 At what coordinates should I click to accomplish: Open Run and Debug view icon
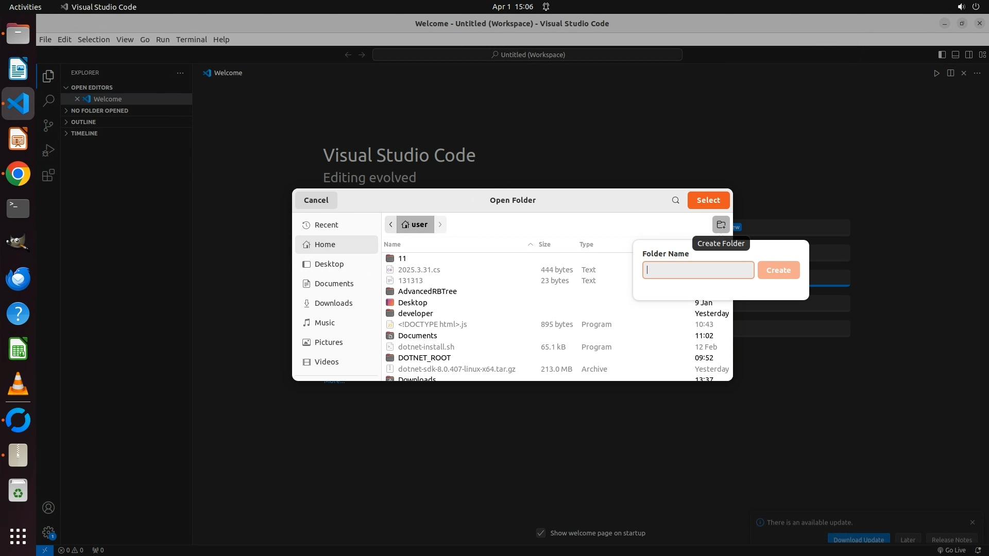tap(48, 150)
